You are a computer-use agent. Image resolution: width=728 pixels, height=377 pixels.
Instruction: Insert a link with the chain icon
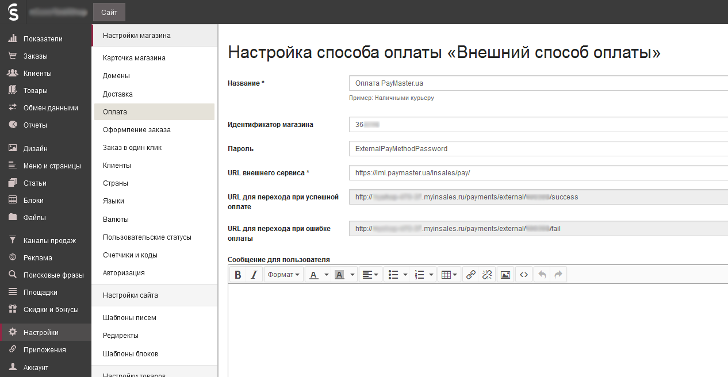point(471,275)
